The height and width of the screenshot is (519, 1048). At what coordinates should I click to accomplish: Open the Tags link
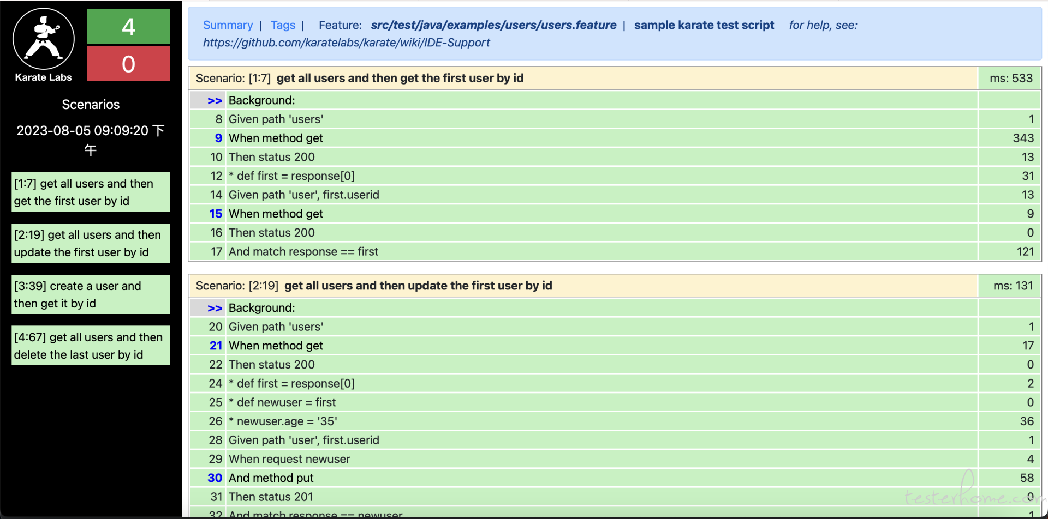[x=283, y=25]
